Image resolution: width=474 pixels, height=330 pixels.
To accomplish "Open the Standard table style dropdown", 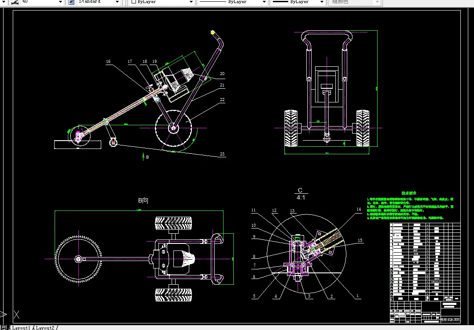I will click(x=99, y=2).
